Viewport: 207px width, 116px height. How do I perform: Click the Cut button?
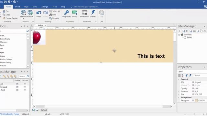click(x=6, y=11)
